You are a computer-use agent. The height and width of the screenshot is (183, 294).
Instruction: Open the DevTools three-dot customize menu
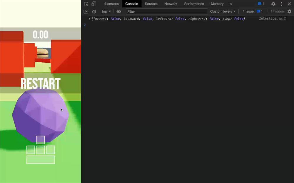281,4
